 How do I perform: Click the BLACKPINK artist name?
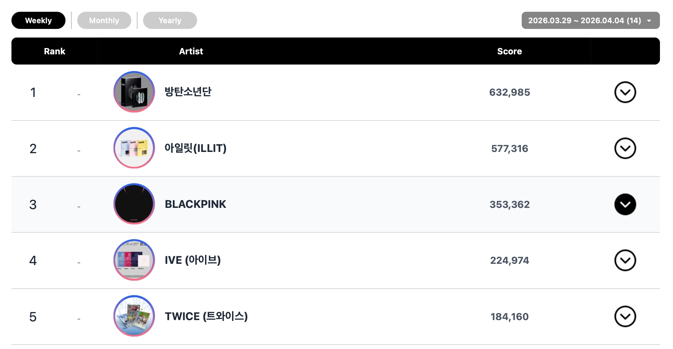195,204
